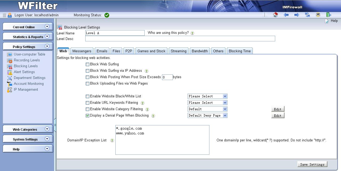This screenshot has height=171, width=341.
Task: Click the Save Settings button
Action: [x=312, y=164]
